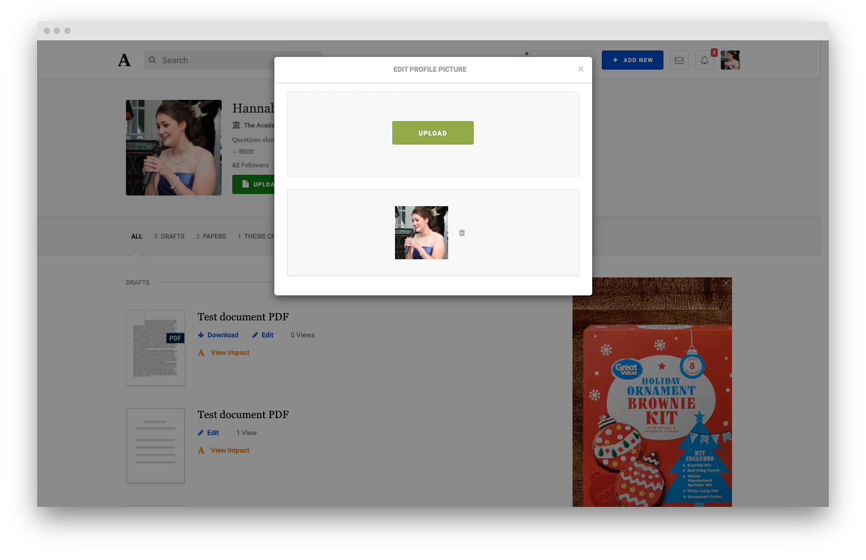This screenshot has height=560, width=866.
Task: Dismiss the brownie kit advertisement
Action: pos(726,283)
